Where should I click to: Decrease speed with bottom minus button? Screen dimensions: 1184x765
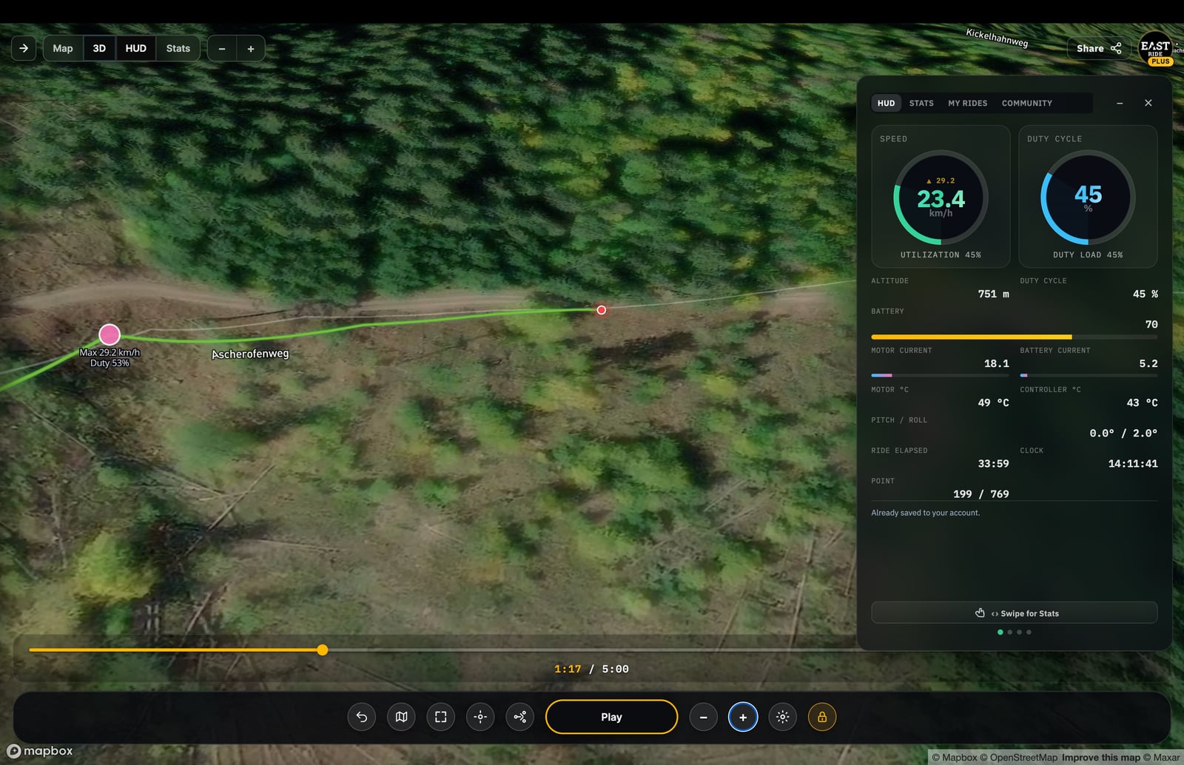703,717
